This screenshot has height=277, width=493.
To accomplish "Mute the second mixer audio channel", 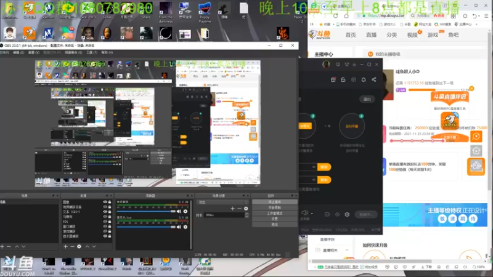I will point(179,227).
